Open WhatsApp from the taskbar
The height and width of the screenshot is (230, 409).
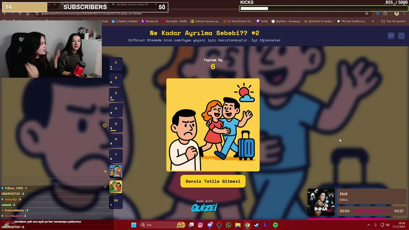(228, 225)
